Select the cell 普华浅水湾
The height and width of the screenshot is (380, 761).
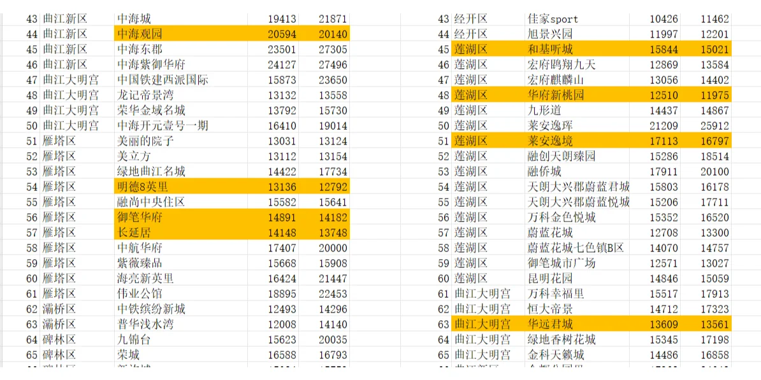point(180,324)
